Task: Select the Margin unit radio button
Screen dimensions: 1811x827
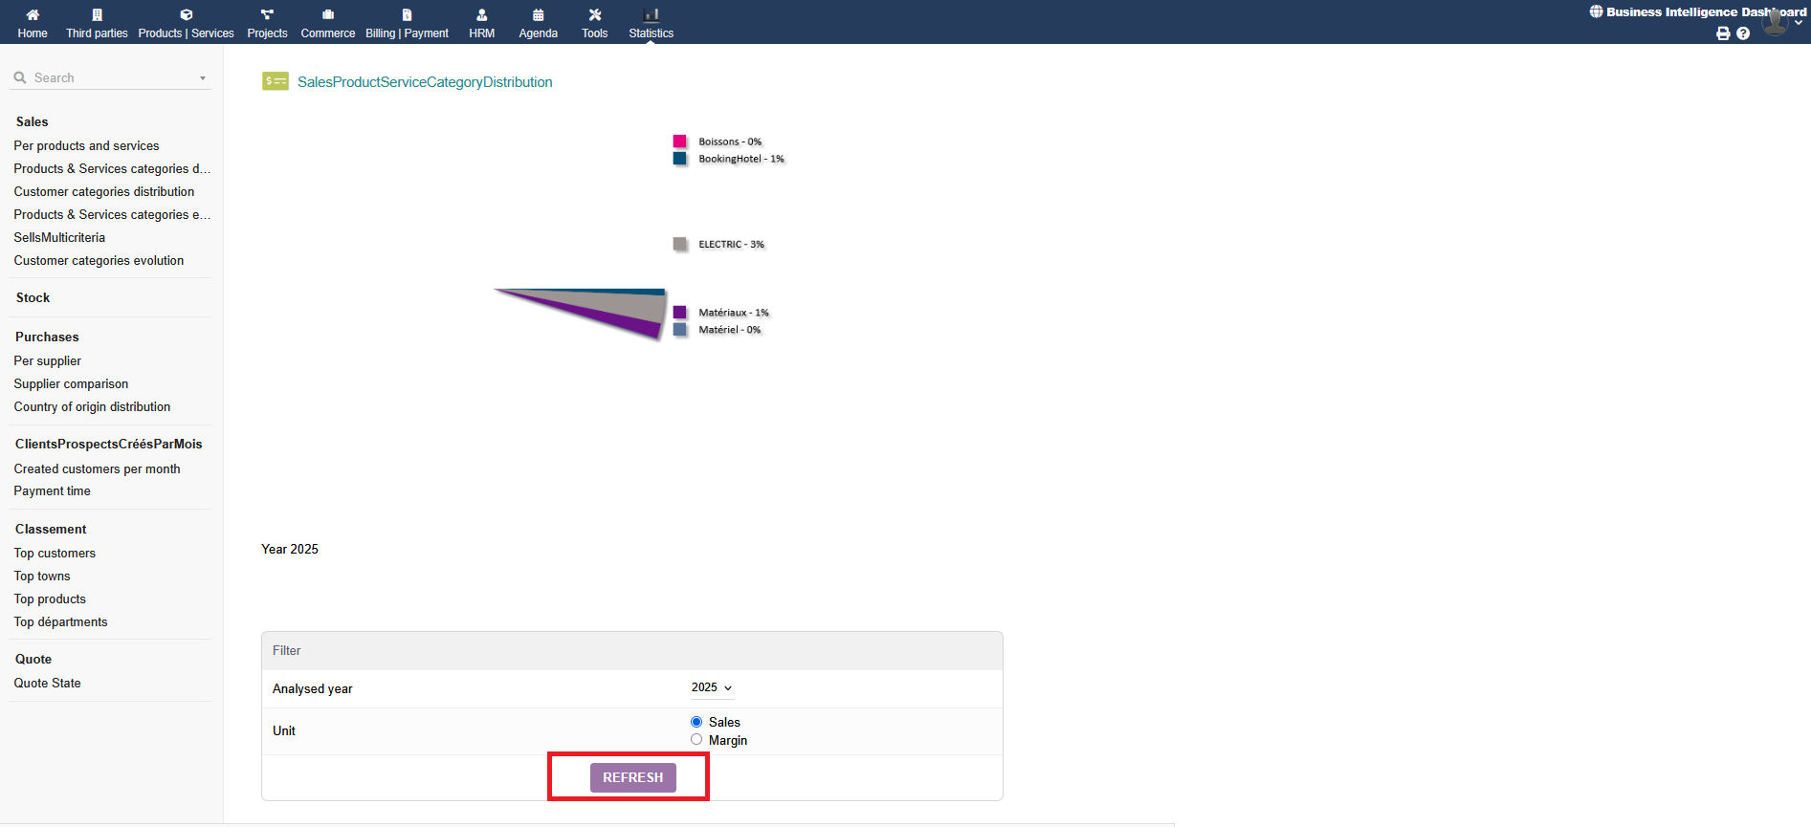Action: [696, 740]
